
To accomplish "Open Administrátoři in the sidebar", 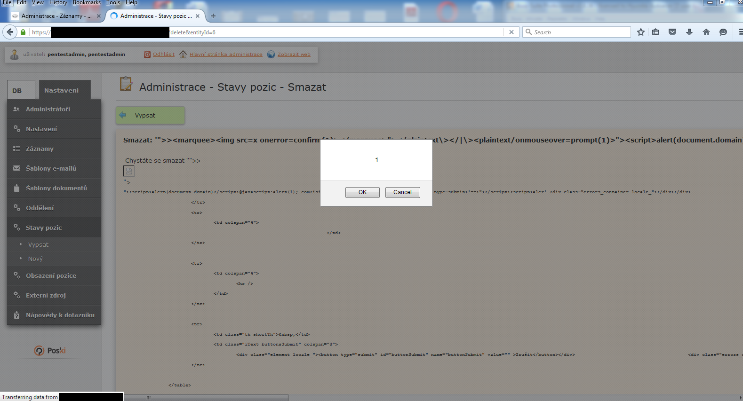I will click(54, 109).
